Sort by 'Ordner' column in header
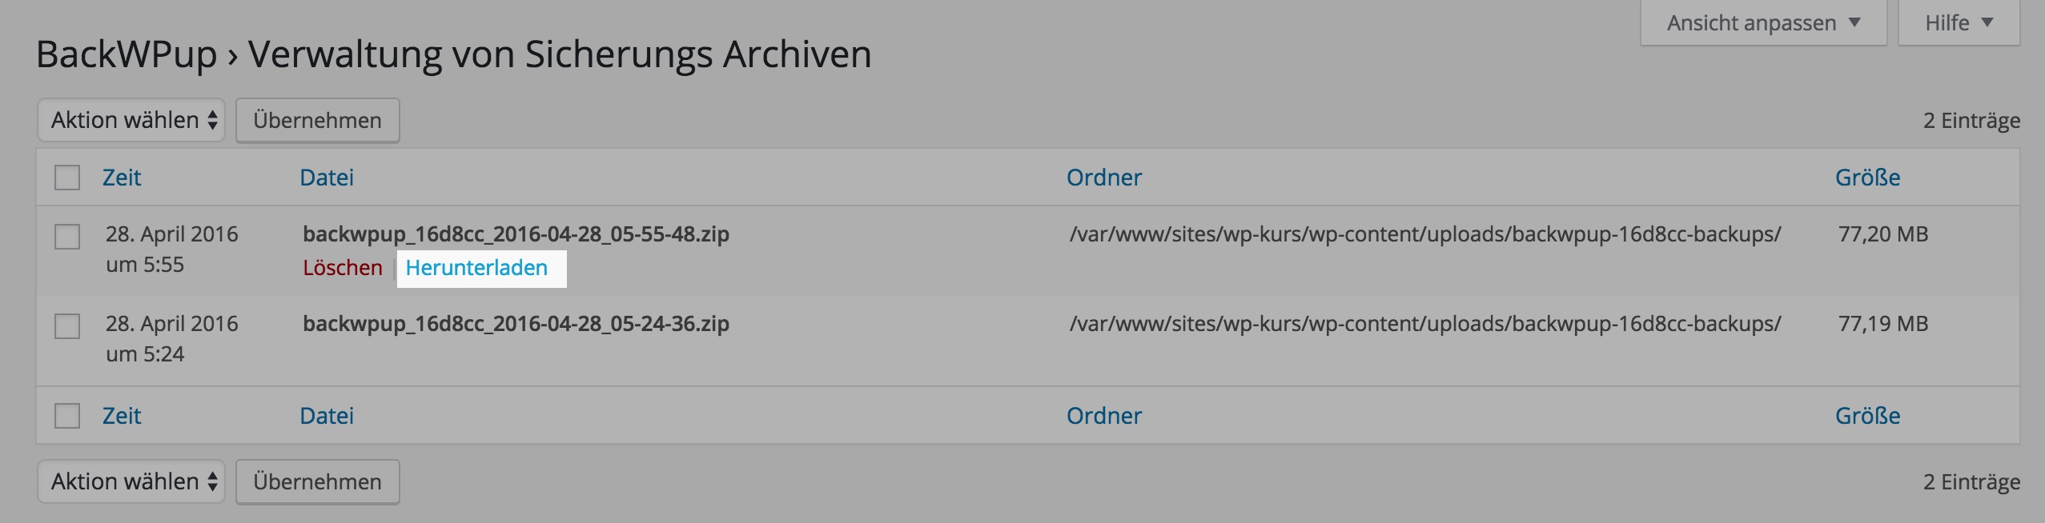This screenshot has height=523, width=2045. [1104, 178]
